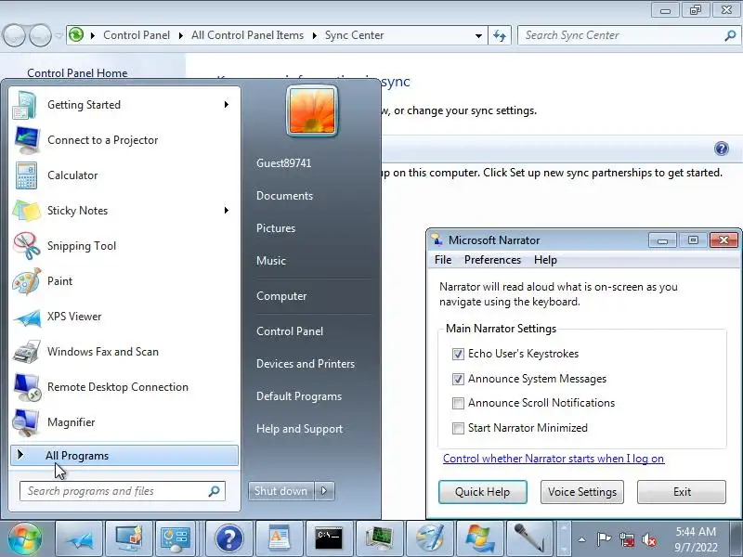Click the search magnifier in Search Sync Center
This screenshot has height=557, width=743.
tap(730, 35)
